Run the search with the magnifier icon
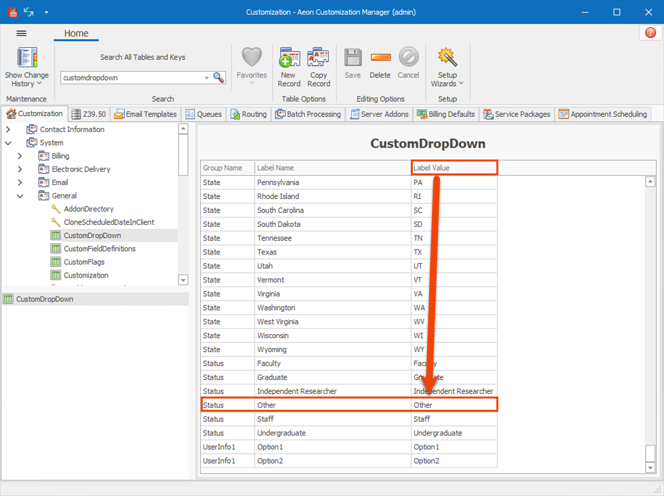The height and width of the screenshot is (496, 664). (218, 78)
